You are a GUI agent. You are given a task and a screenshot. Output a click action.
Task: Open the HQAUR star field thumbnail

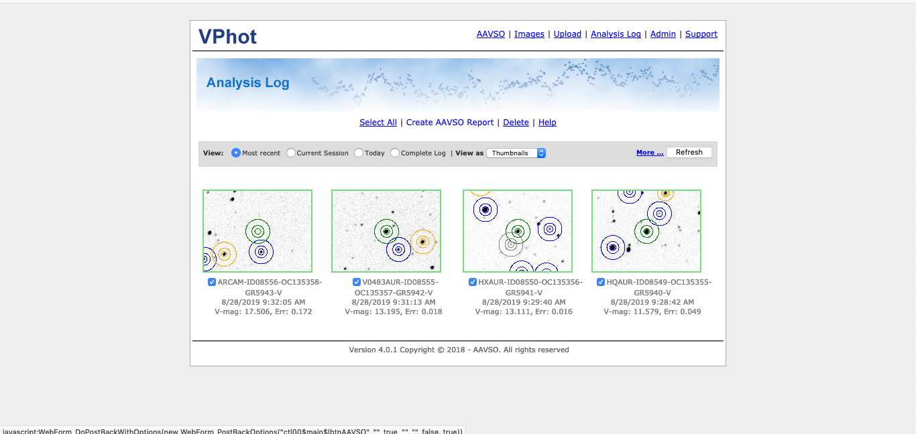(646, 231)
